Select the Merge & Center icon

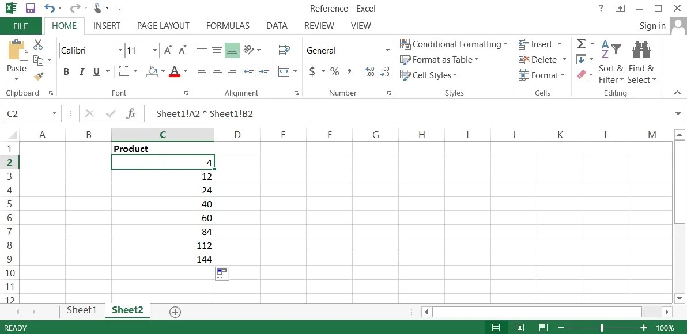pyautogui.click(x=285, y=71)
